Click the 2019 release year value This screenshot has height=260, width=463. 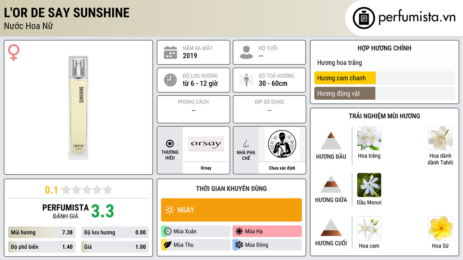point(190,56)
